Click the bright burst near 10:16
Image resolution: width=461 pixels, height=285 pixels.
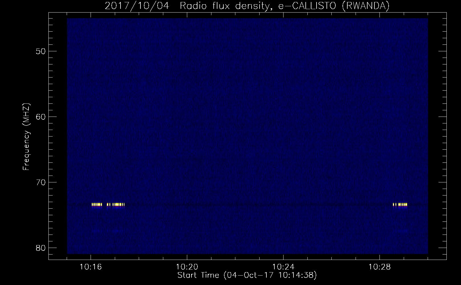(97, 204)
